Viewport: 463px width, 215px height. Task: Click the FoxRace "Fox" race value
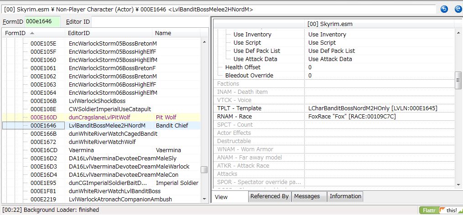(352, 117)
